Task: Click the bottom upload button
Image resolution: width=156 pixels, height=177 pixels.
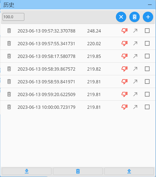Action: (129, 171)
